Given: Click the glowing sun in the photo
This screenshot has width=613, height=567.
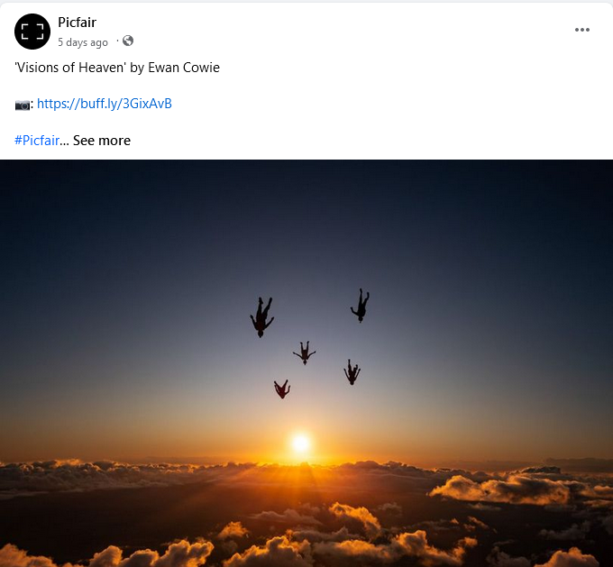Looking at the screenshot, I should click(x=300, y=443).
